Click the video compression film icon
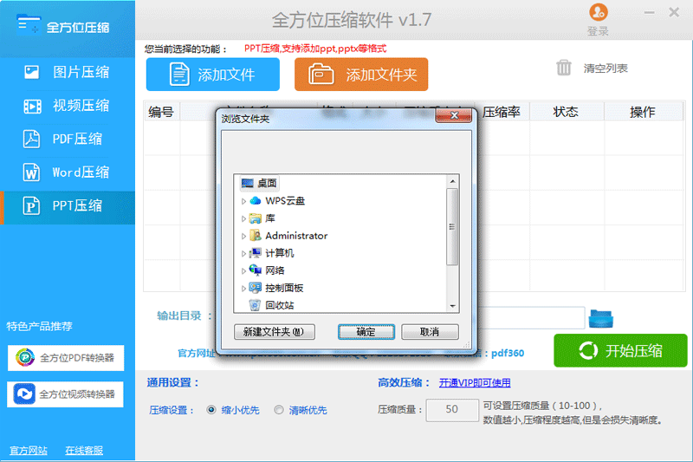 (32, 106)
